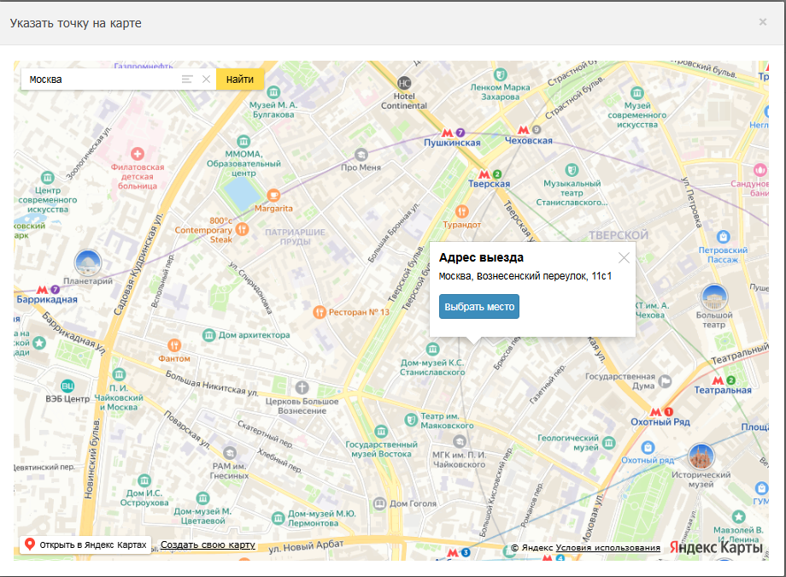The height and width of the screenshot is (577, 786).
Task: Click the Большой театр landmark icon
Action: [x=713, y=297]
